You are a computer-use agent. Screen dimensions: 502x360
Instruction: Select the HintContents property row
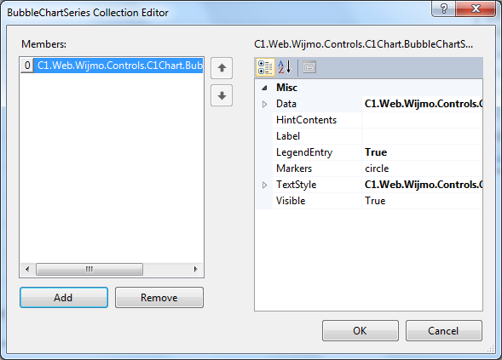point(378,120)
